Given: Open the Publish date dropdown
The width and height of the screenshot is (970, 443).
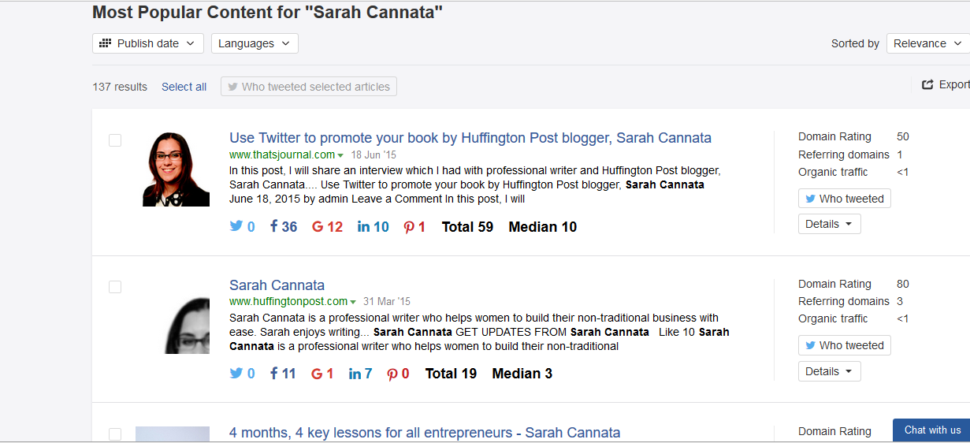Looking at the screenshot, I should (148, 43).
